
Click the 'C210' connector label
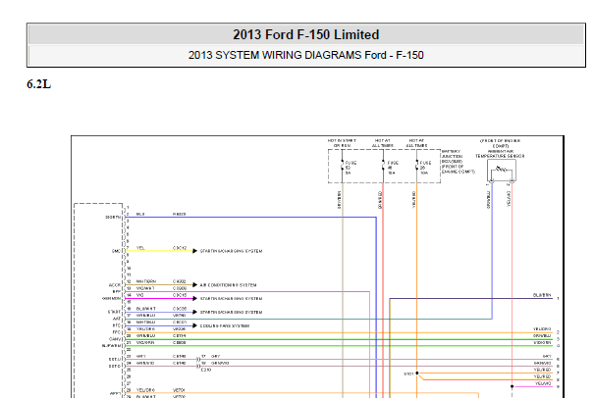click(x=206, y=370)
